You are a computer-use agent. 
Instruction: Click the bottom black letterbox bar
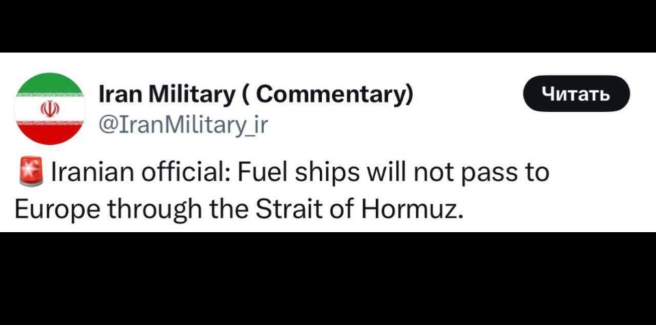(x=328, y=279)
